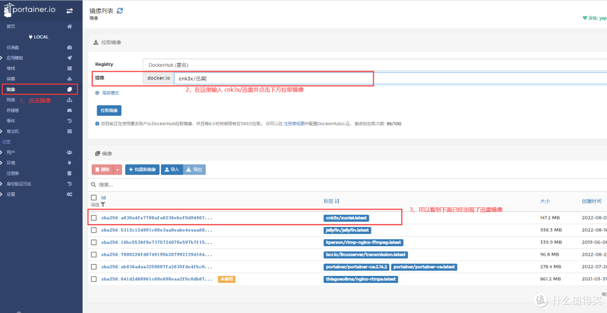
Task: Expand the 应用模板 sidebar chevron
Action: pos(2,58)
